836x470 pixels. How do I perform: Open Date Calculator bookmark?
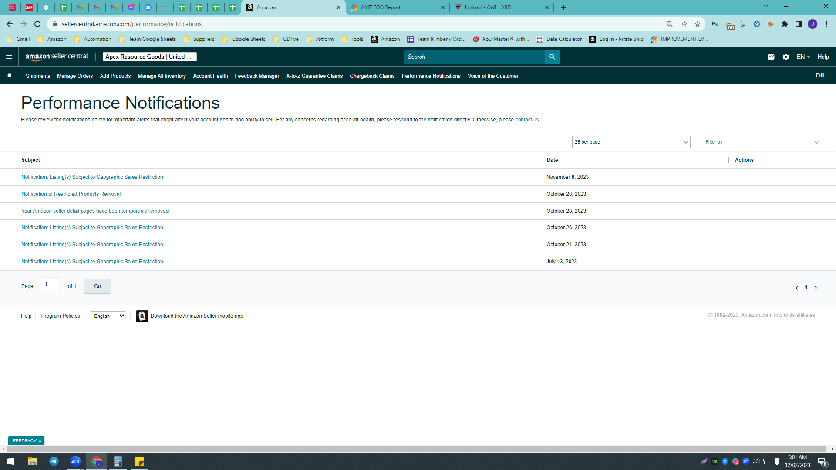(x=559, y=39)
